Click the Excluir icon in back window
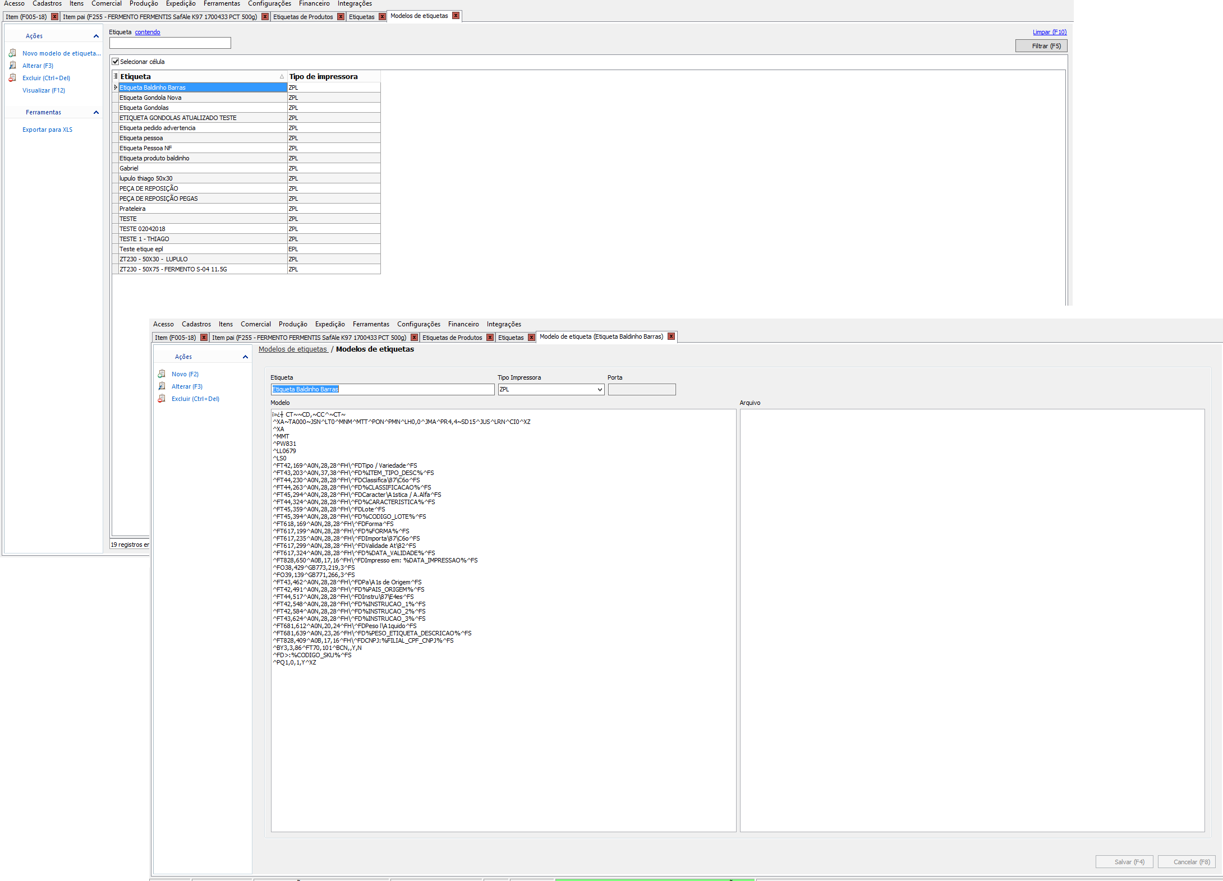 tap(12, 78)
